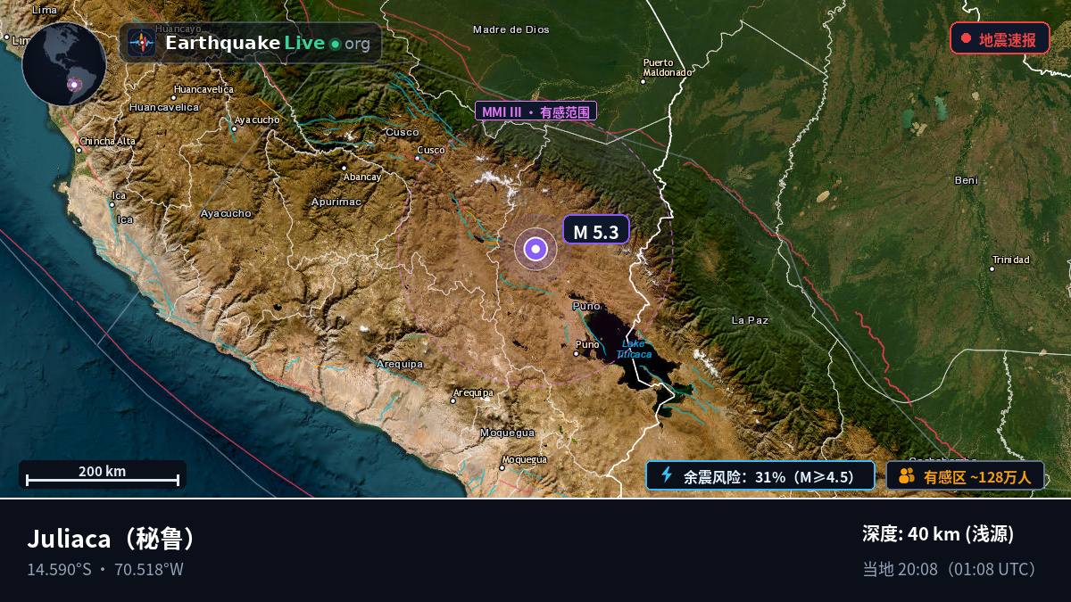
Task: Click the green dot in Live.org logo
Action: click(335, 44)
